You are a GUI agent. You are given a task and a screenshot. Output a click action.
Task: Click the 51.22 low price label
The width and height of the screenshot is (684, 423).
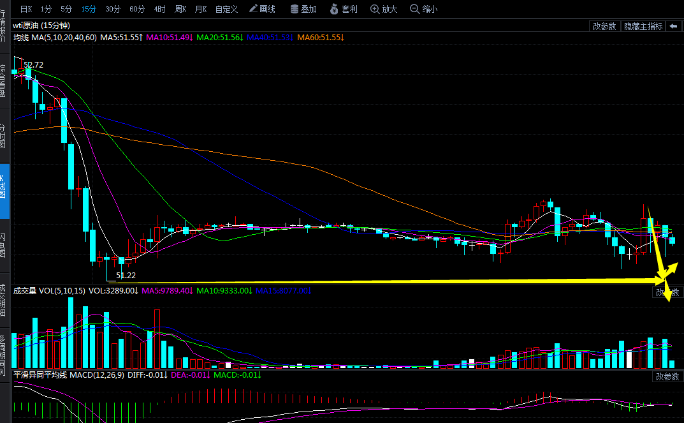(126, 276)
